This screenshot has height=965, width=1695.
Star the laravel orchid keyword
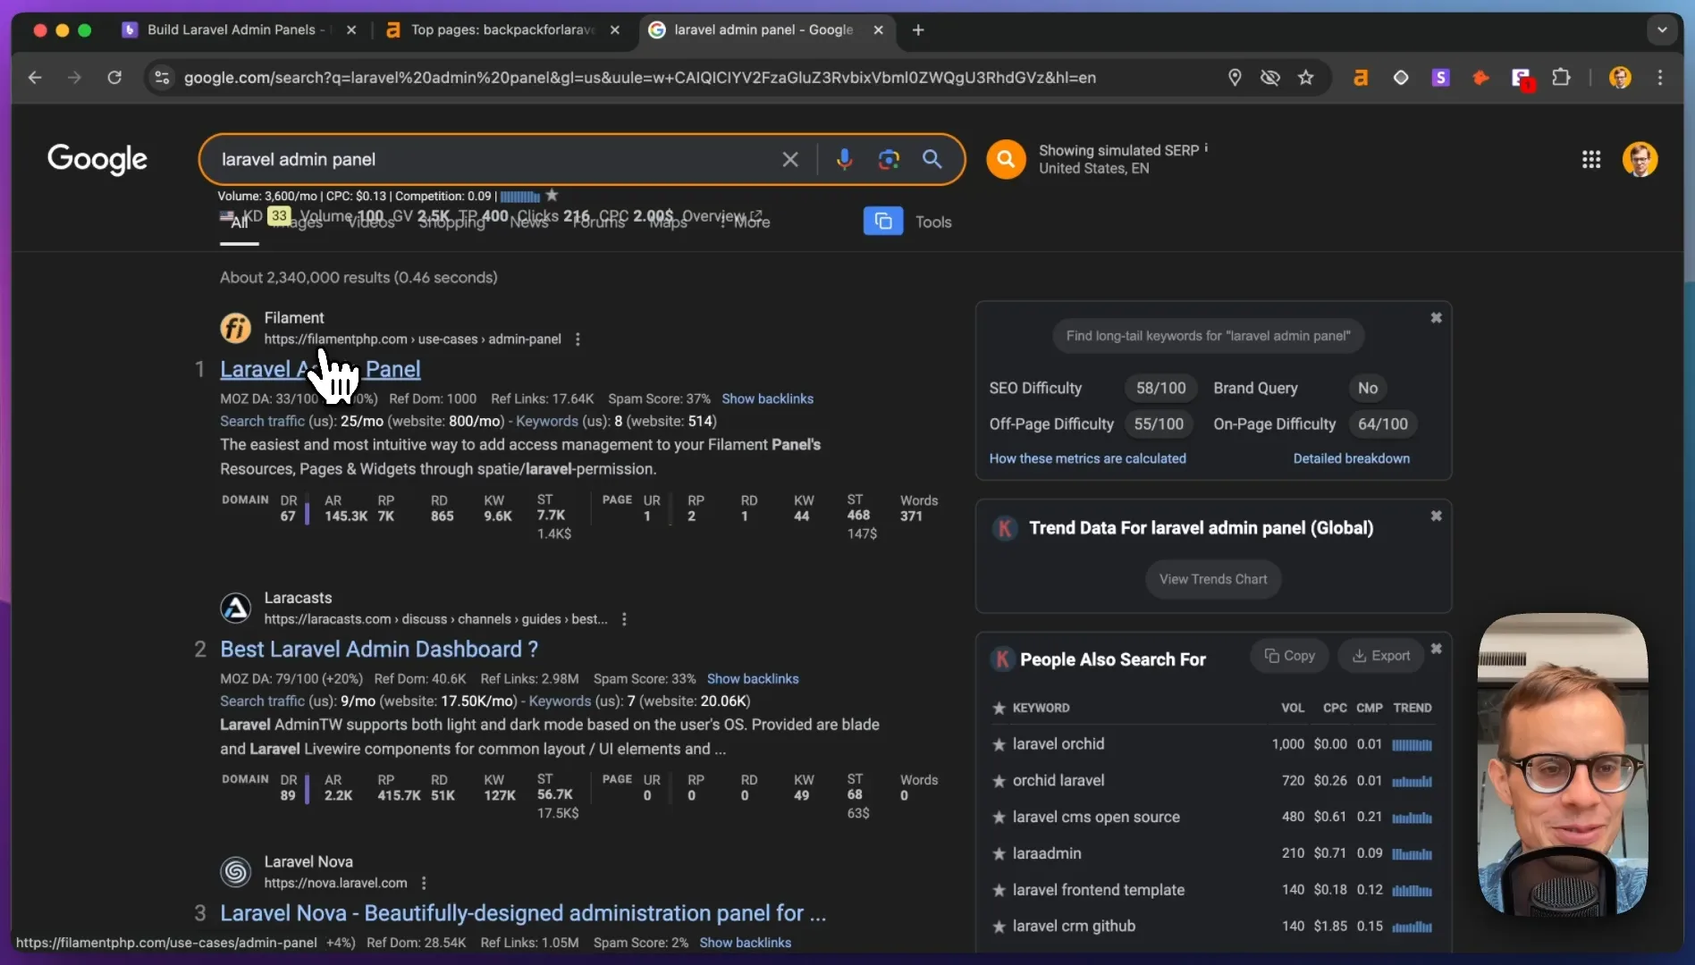coord(999,744)
